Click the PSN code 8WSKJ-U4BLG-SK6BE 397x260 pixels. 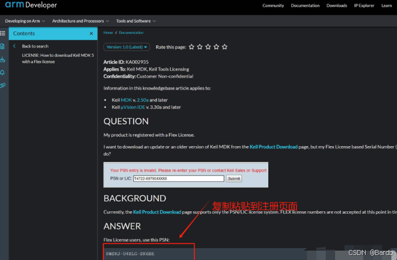pos(130,254)
